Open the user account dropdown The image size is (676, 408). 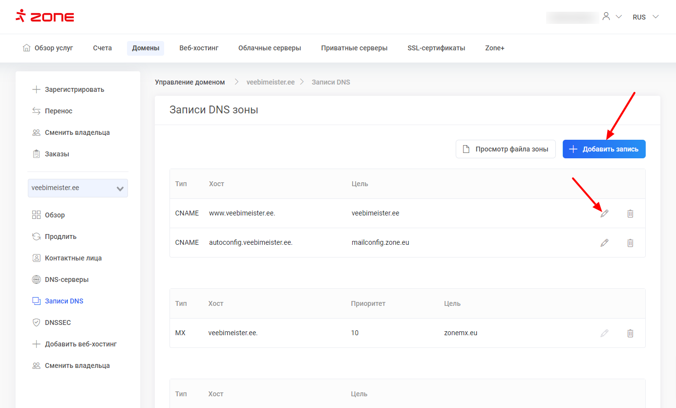tap(612, 17)
